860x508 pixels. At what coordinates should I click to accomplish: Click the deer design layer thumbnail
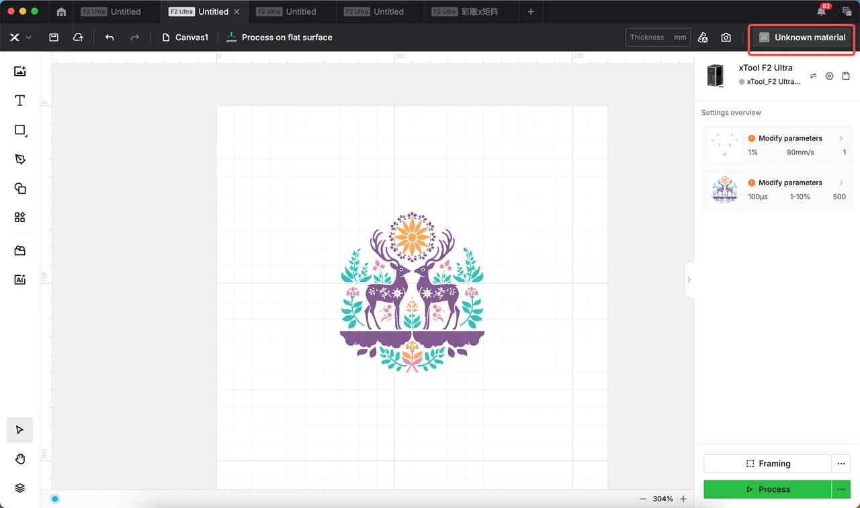pos(724,189)
